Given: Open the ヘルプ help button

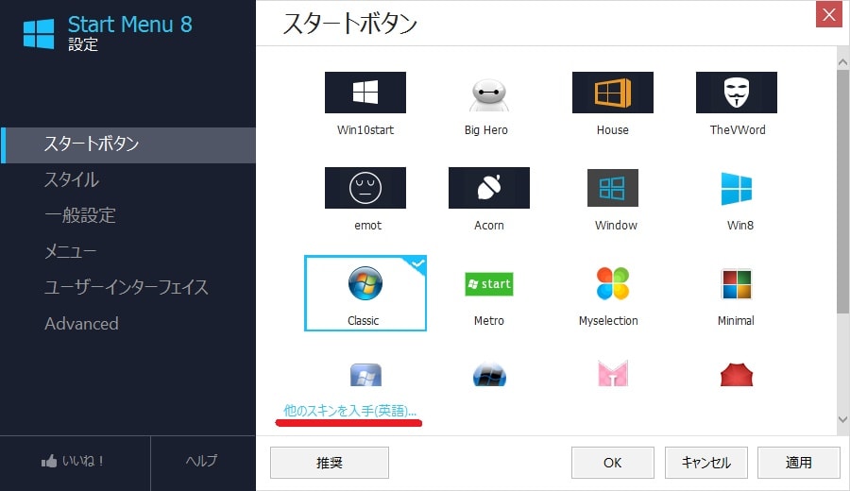Looking at the screenshot, I should (x=202, y=461).
